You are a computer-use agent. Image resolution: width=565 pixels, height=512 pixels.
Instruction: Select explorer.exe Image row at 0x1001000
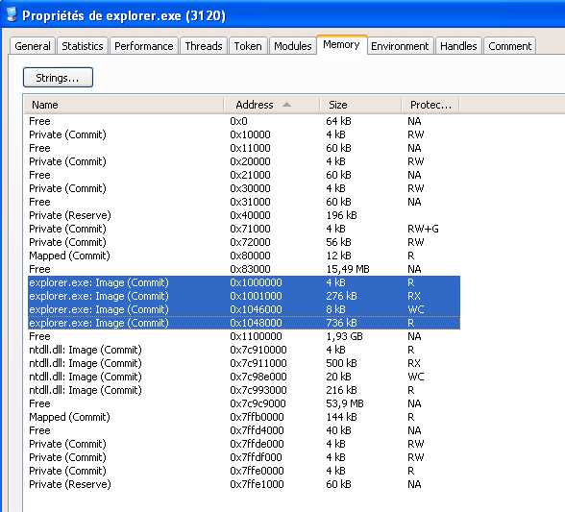(244, 296)
